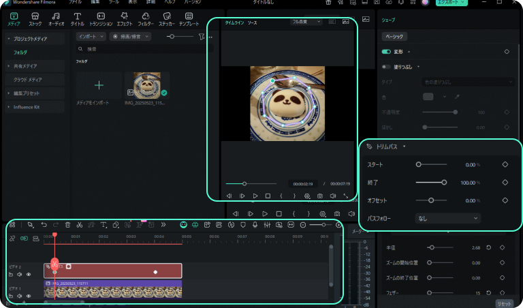
Task: Click the エクスポート button
Action: click(x=452, y=3)
